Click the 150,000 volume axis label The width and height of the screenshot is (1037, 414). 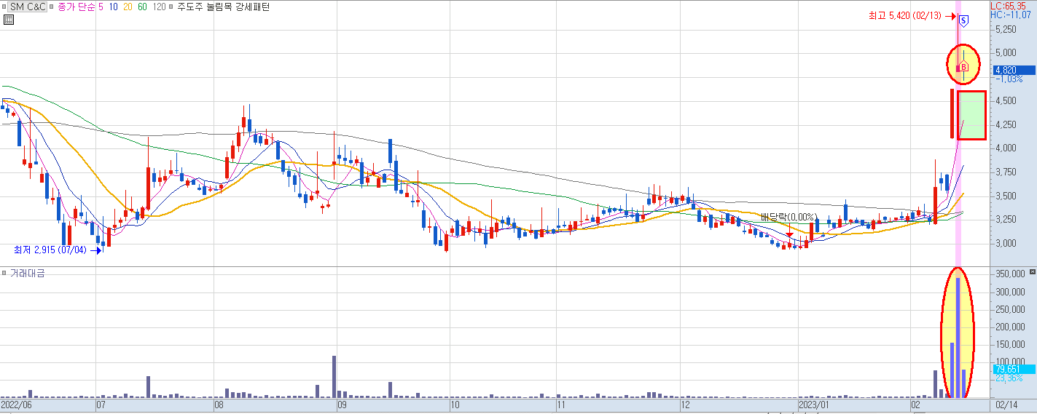click(x=1009, y=345)
